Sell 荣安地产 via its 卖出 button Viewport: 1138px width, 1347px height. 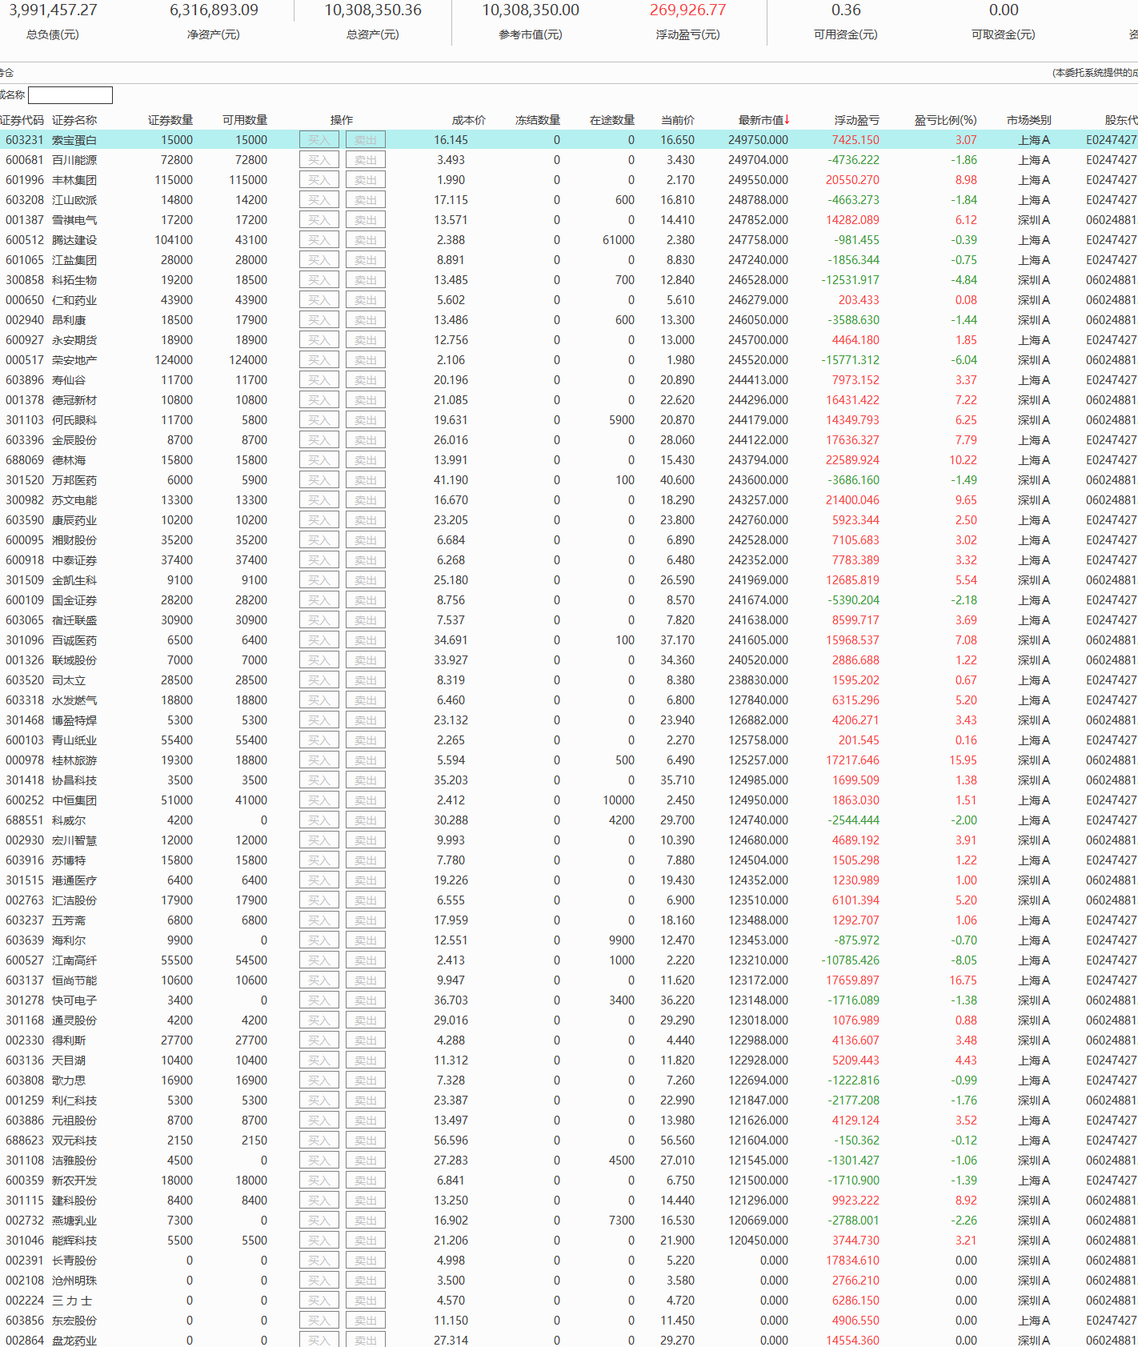366,360
